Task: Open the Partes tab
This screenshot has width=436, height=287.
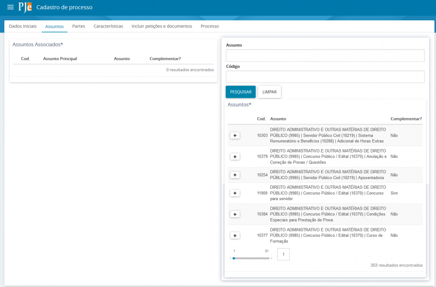Action: click(x=78, y=26)
